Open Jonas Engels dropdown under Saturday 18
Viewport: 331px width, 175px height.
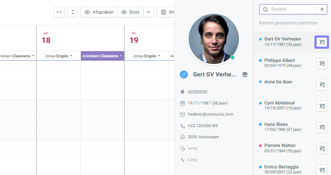(59, 56)
